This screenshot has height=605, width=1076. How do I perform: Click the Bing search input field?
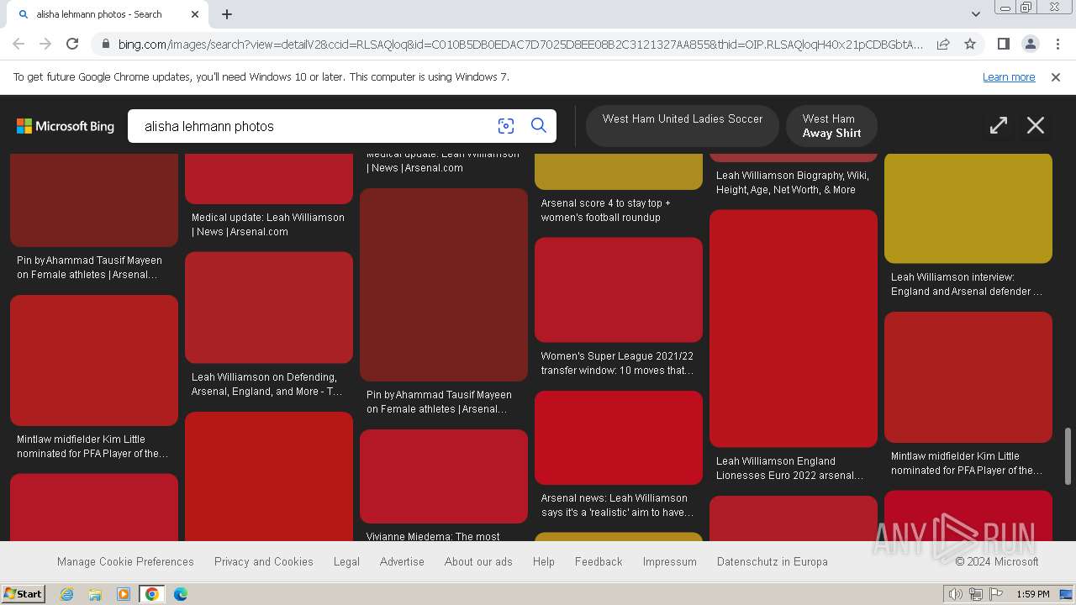(x=311, y=126)
